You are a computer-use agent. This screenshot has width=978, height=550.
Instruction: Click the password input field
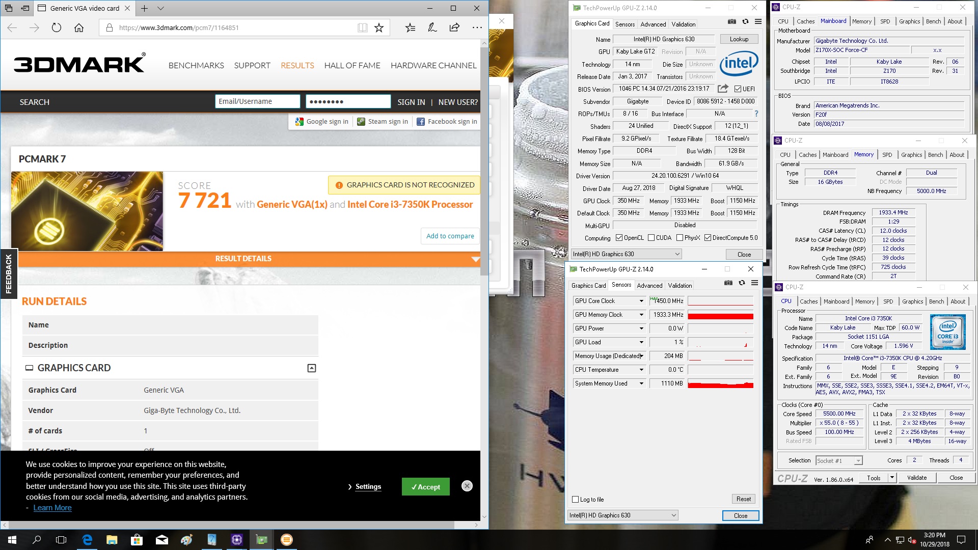click(x=348, y=101)
